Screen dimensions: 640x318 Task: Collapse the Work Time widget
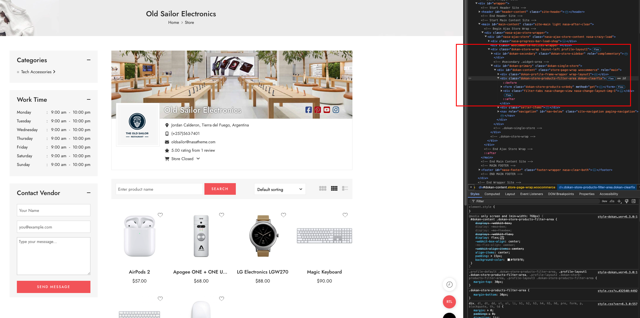tap(89, 99)
